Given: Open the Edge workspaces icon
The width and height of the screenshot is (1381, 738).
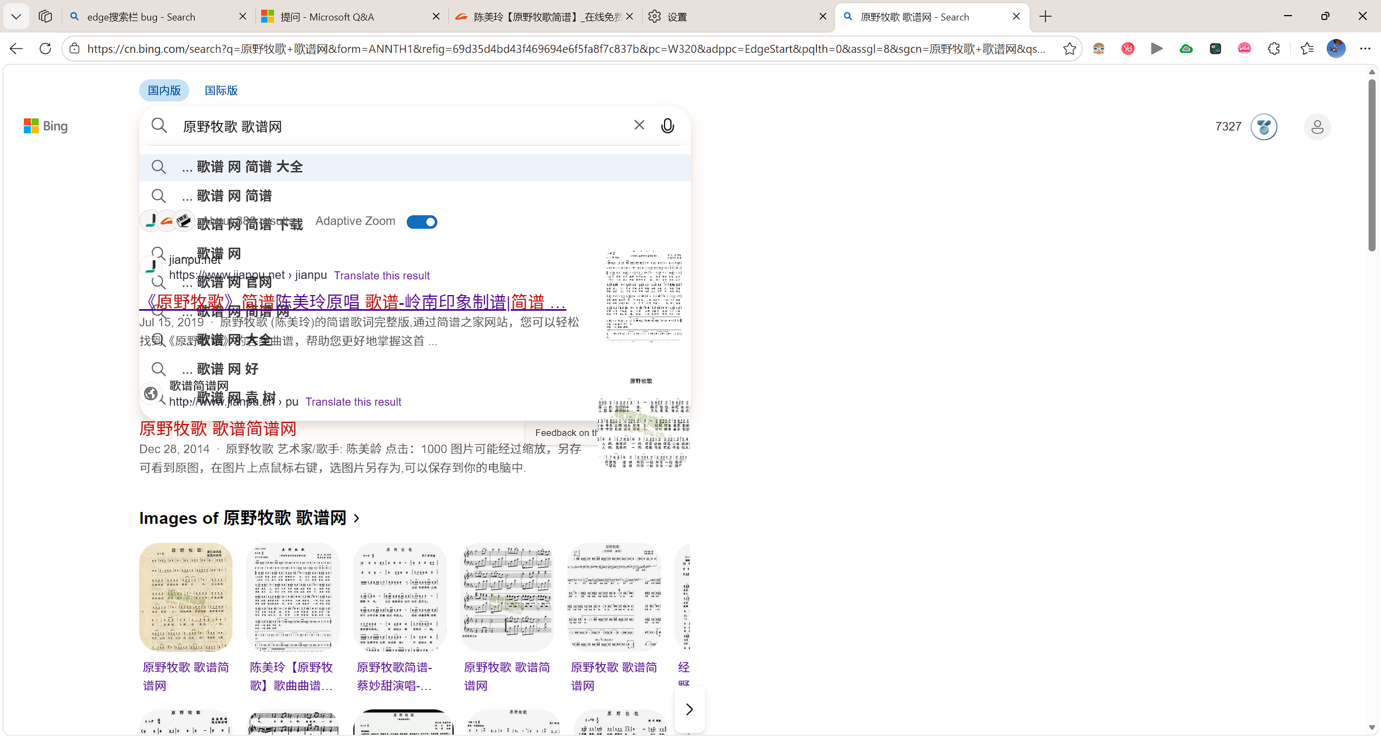Looking at the screenshot, I should click(x=45, y=17).
